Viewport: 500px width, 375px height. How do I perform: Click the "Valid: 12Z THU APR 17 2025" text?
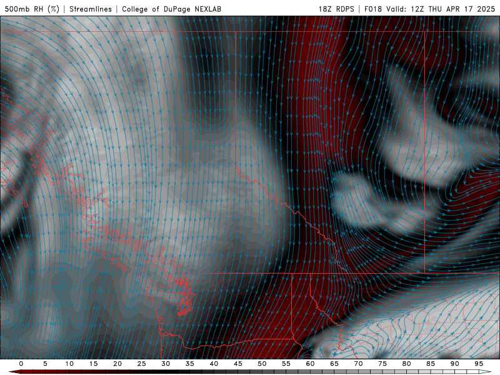(441, 9)
